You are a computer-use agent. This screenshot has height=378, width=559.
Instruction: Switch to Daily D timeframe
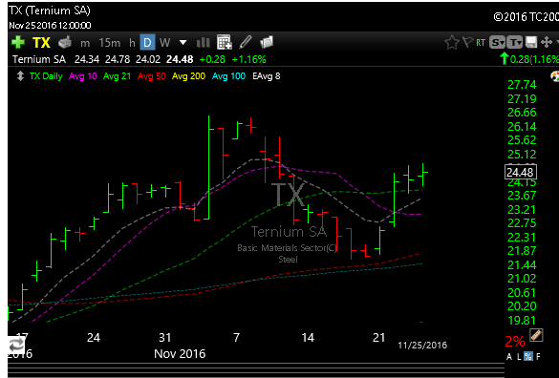coord(147,43)
